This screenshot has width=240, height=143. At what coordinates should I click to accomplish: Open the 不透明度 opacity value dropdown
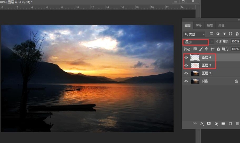tap(235, 42)
